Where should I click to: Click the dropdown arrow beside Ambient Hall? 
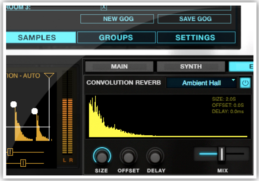point(234,81)
